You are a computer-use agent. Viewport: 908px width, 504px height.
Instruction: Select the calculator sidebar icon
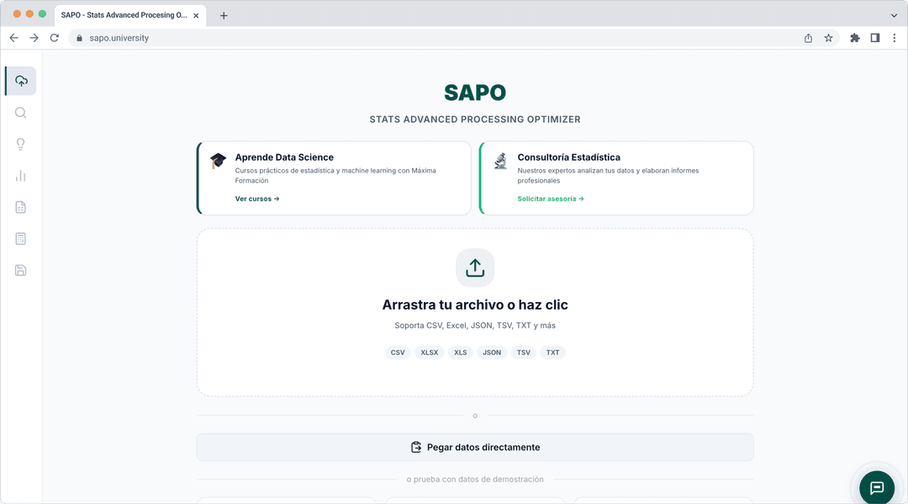(x=21, y=239)
